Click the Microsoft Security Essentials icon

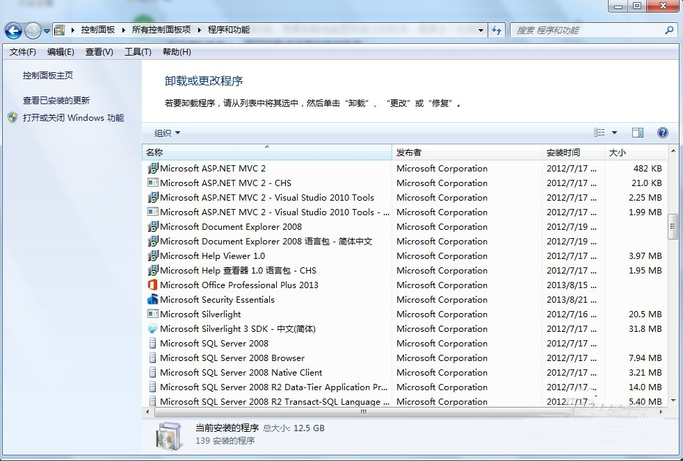click(x=153, y=299)
